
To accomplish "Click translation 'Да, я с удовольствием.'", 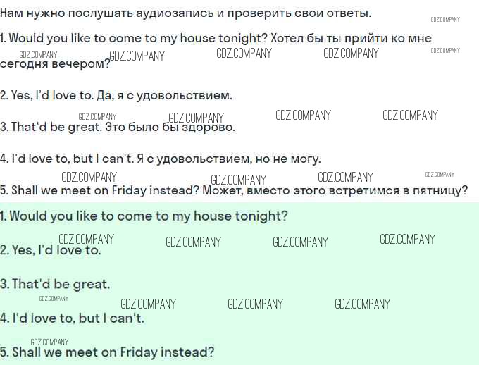I will click(x=172, y=95).
